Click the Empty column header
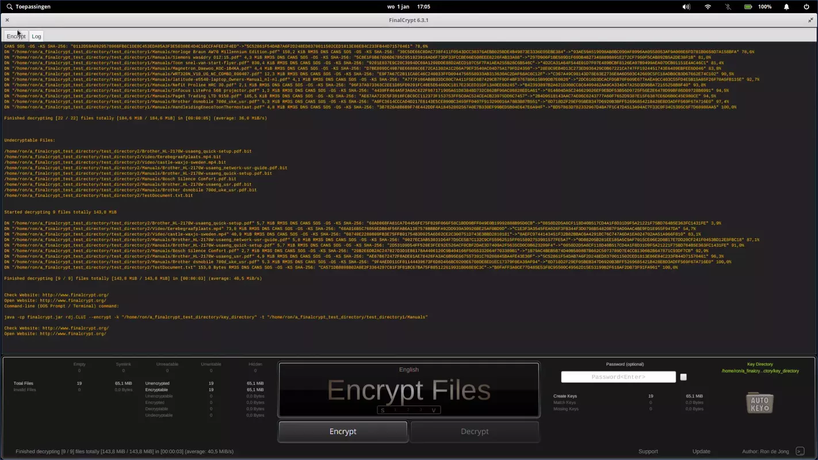The width and height of the screenshot is (818, 460). [79, 364]
